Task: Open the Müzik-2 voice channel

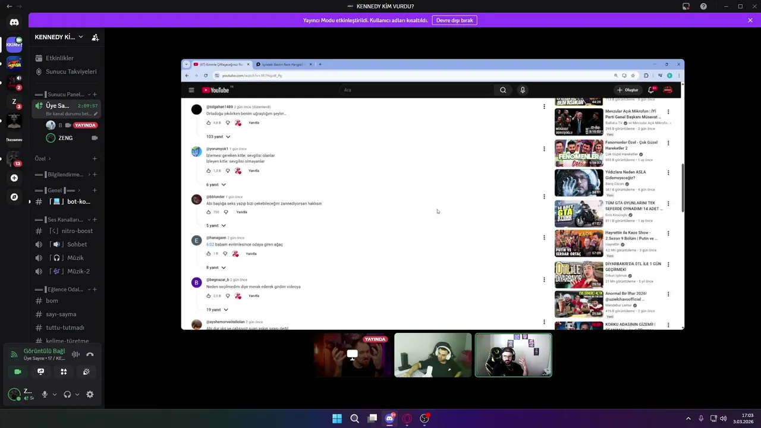Action: click(x=66, y=271)
